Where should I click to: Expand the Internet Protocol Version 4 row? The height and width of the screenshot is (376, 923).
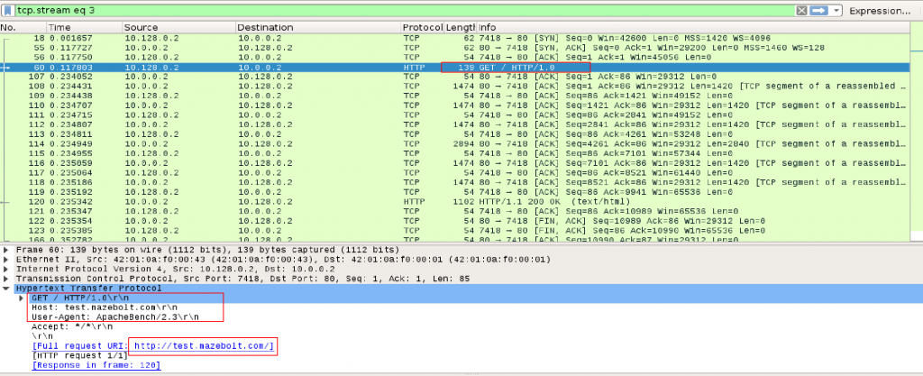tap(6, 269)
